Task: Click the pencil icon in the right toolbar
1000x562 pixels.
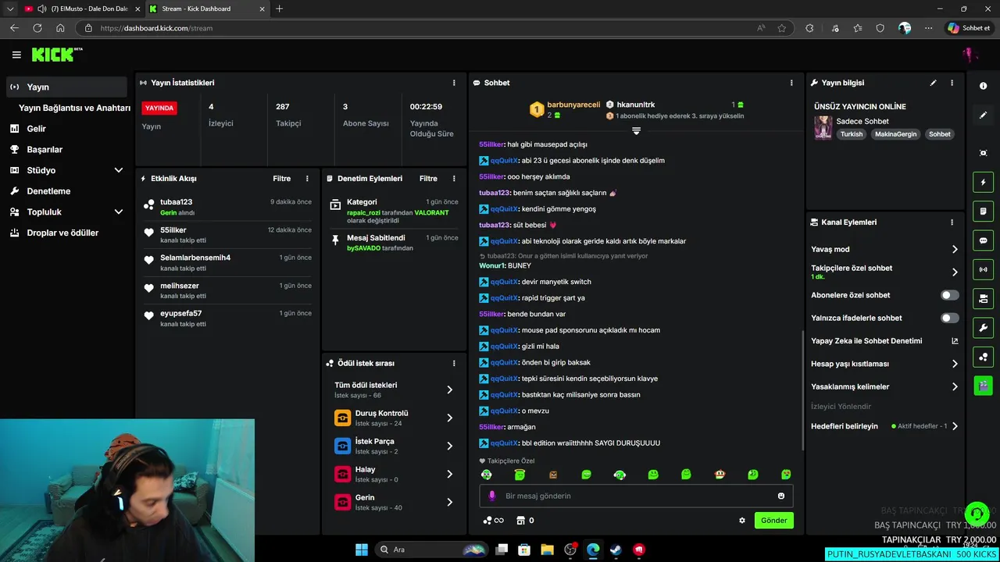Action: coord(983,115)
